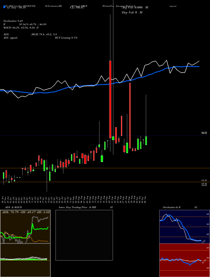Select the blue Stochastics oscillator panel
The width and height of the screenshot is (210, 277).
[184, 227]
